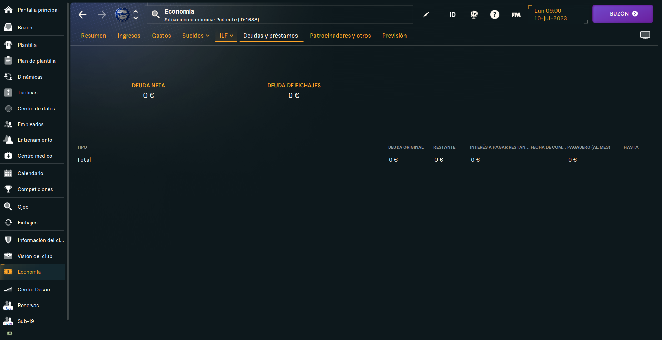Open Pantalla principal home icon
The image size is (662, 340).
tap(8, 10)
